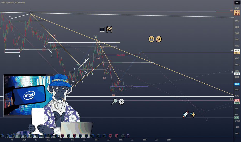Select the End ENZ line label
The width and height of the screenshot is (241, 142).
pyautogui.click(x=129, y=86)
